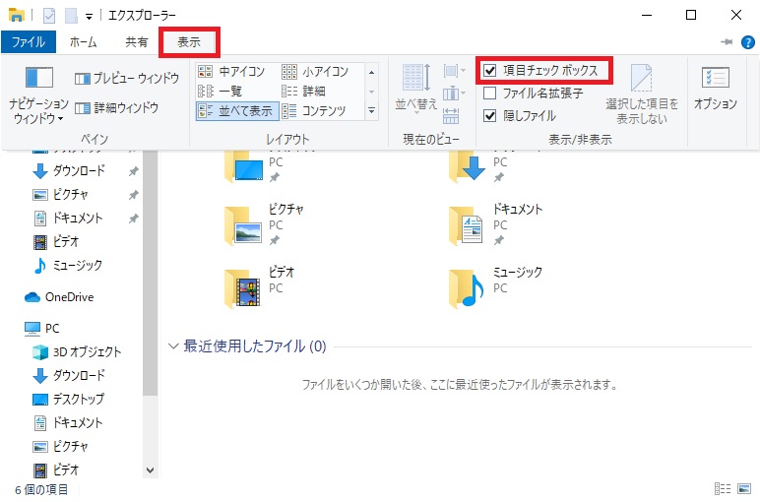Open customize quick access toolbar dropdown

(90, 17)
